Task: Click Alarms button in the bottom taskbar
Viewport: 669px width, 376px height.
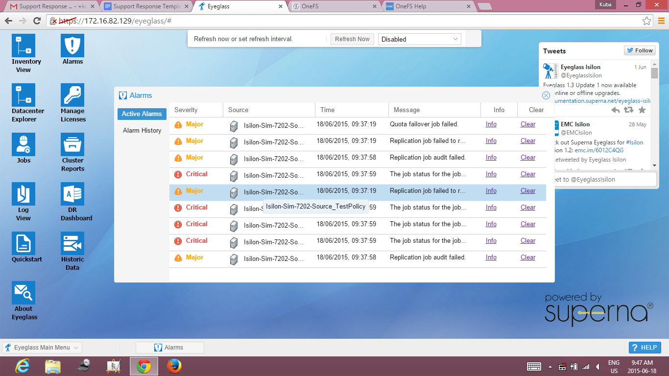Action: tap(169, 348)
